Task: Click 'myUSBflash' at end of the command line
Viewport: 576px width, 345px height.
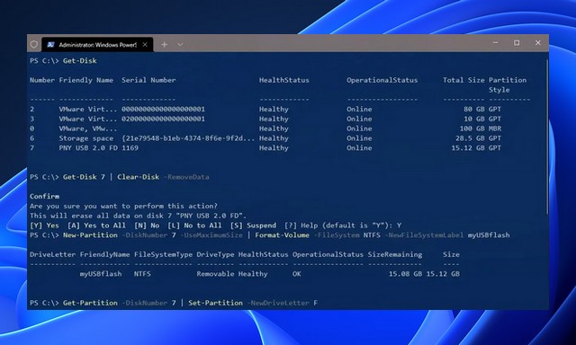Action: pyautogui.click(x=489, y=235)
